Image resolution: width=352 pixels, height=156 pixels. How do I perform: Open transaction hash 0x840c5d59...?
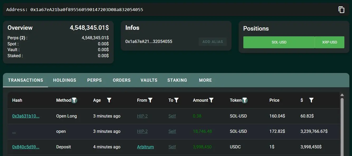pyautogui.click(x=26, y=147)
